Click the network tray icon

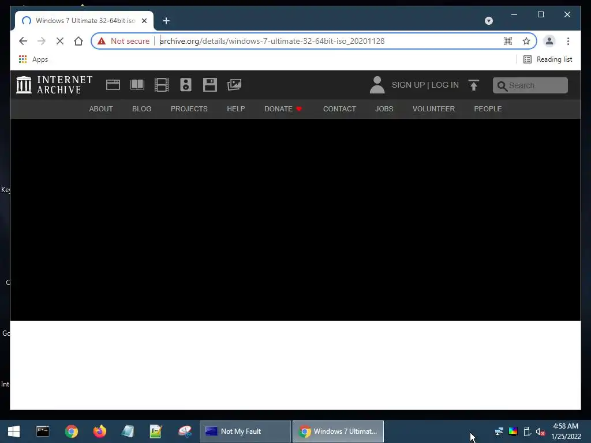499,431
